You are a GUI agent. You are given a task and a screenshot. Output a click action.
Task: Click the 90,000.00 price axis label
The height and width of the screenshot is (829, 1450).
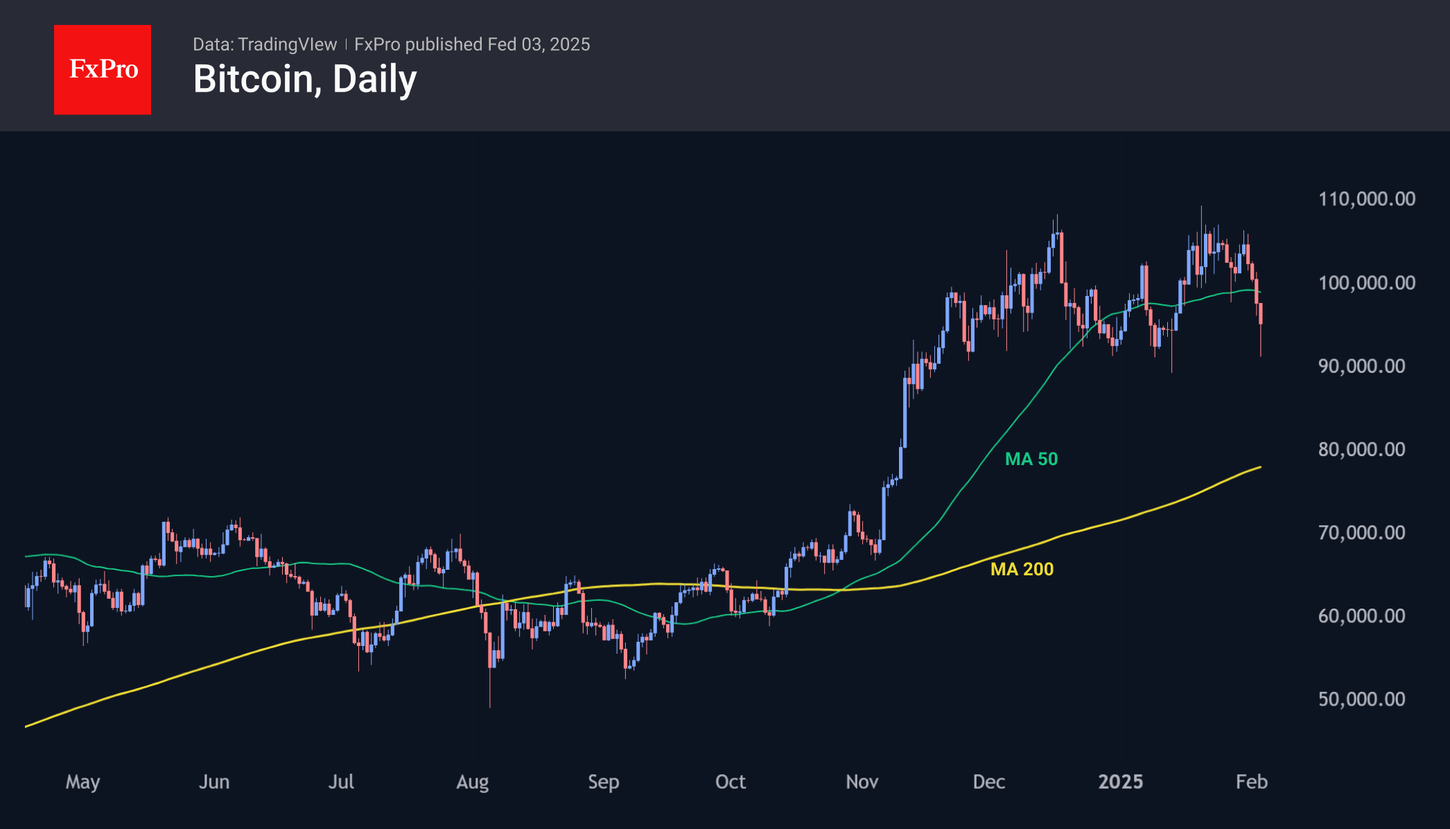1361,366
